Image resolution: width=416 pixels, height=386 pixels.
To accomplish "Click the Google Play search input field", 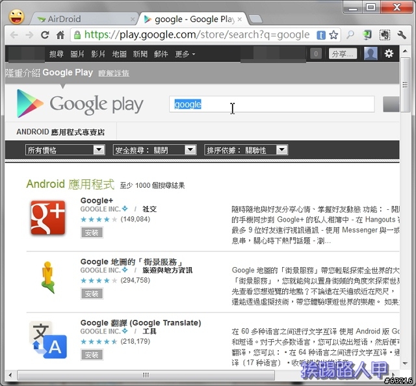I will point(272,104).
